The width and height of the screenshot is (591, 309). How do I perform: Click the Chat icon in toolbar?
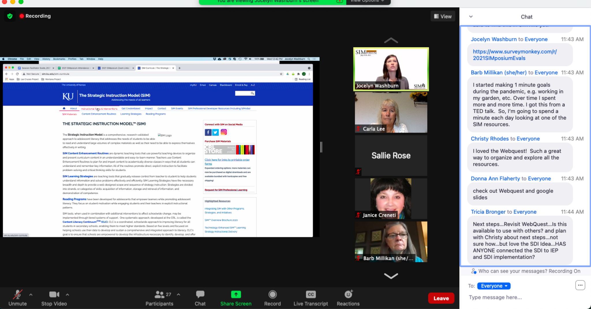click(x=200, y=295)
